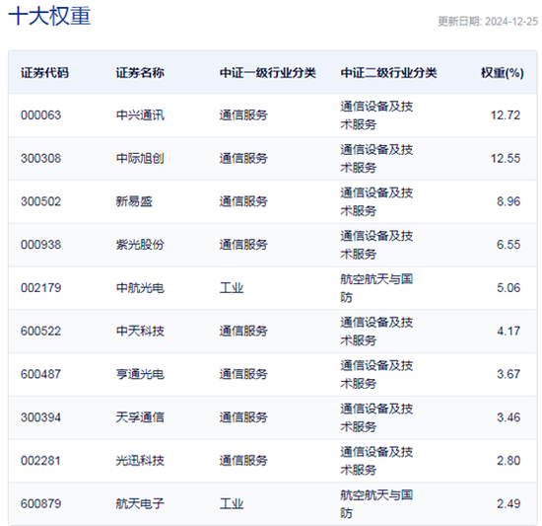Click the weight value 6.55
Screen dimensions: 542x526
point(508,245)
